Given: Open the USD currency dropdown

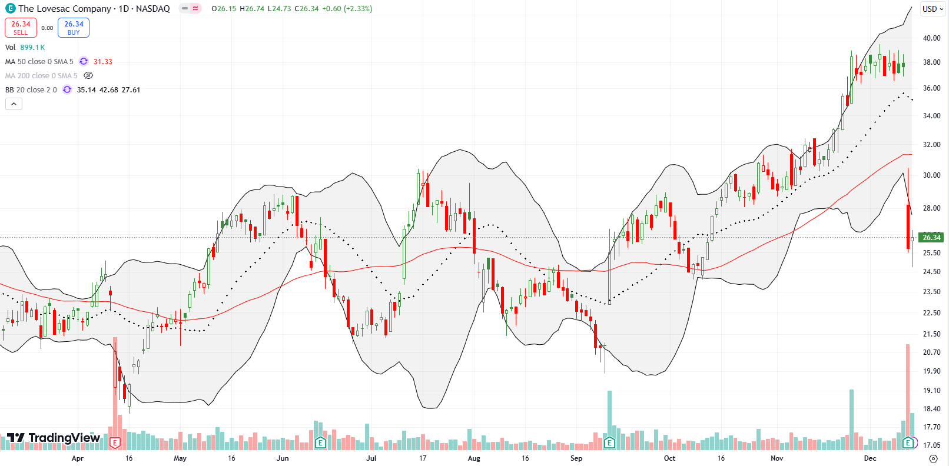Looking at the screenshot, I should coord(933,9).
